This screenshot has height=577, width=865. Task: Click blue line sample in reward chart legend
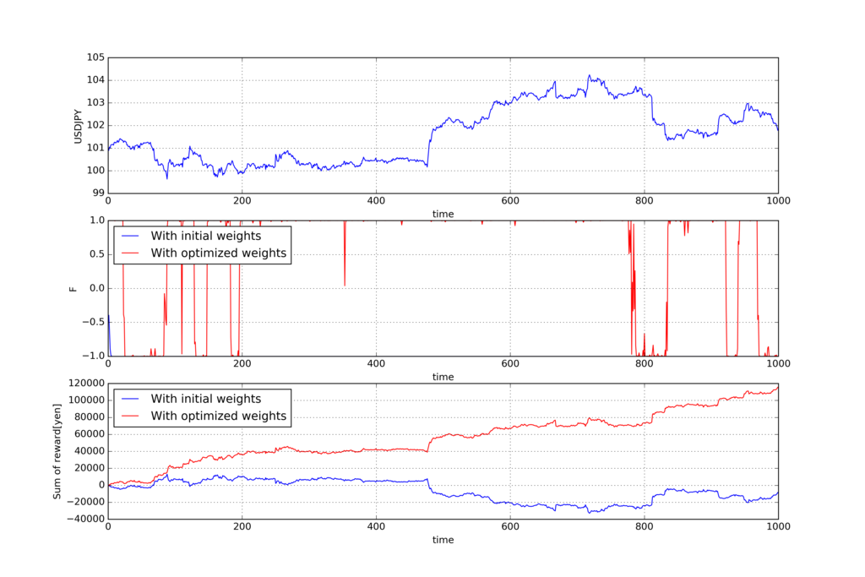click(129, 399)
